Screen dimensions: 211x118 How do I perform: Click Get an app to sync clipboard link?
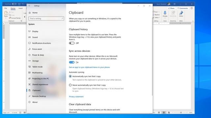tap(89, 67)
